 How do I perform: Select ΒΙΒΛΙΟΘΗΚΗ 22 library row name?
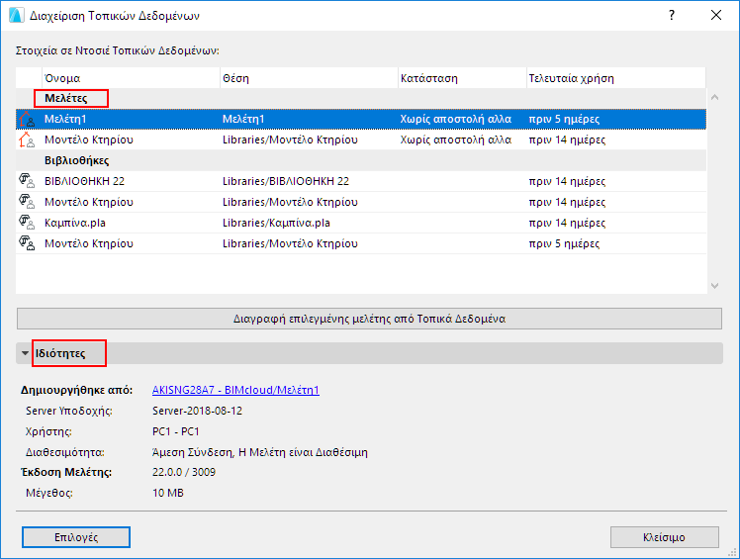84,181
